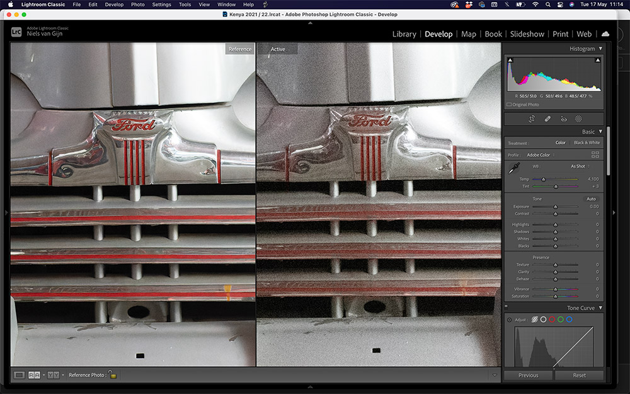
Task: Click the Lrc identity plate logo
Action: point(16,32)
